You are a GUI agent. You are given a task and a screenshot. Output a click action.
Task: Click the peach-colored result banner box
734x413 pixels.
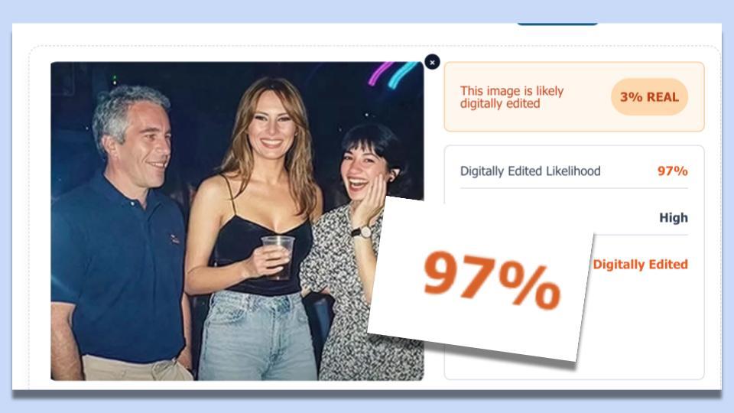574,97
